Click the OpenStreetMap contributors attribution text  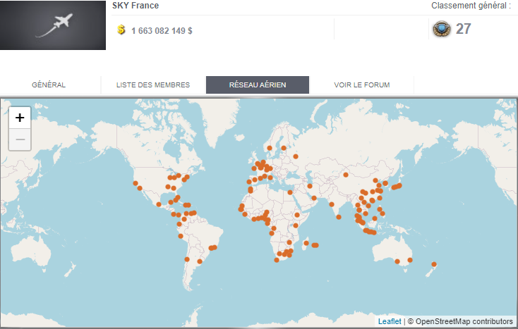[464, 321]
